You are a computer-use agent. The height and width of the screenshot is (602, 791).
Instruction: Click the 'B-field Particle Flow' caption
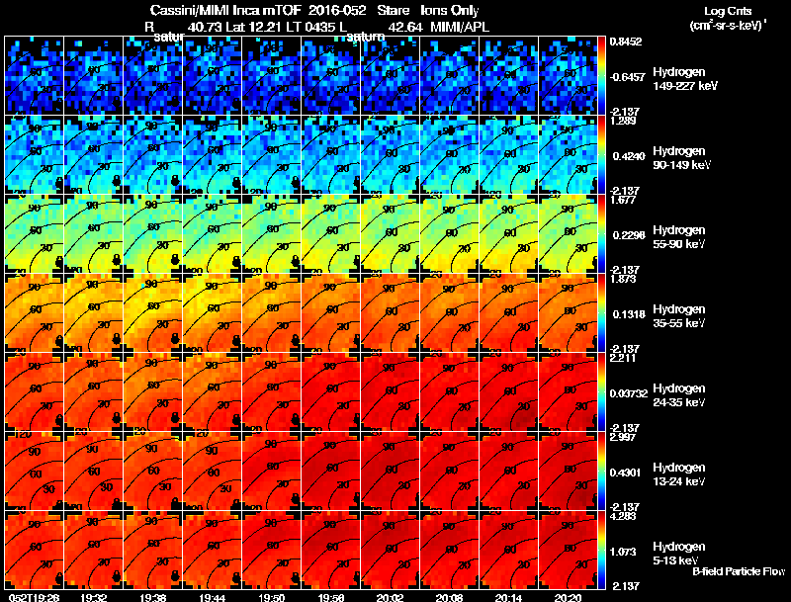739,571
